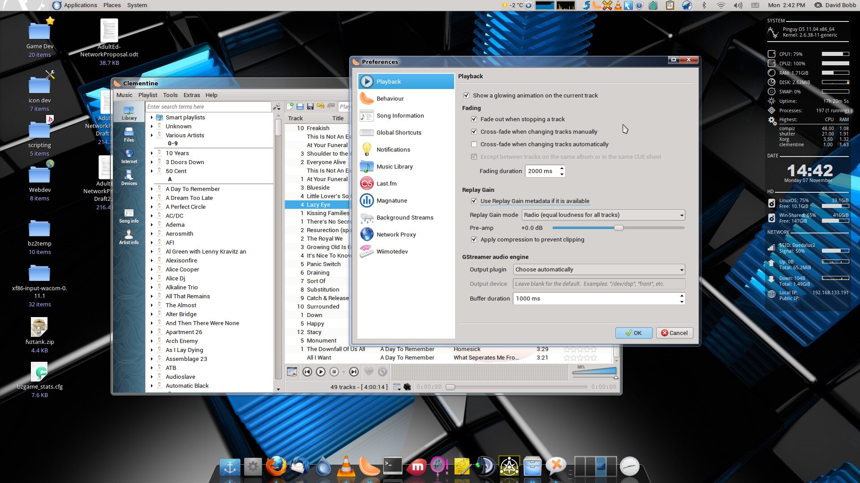This screenshot has width=860, height=483.
Task: Expand the Arch Enemy artist node
Action: [x=152, y=341]
